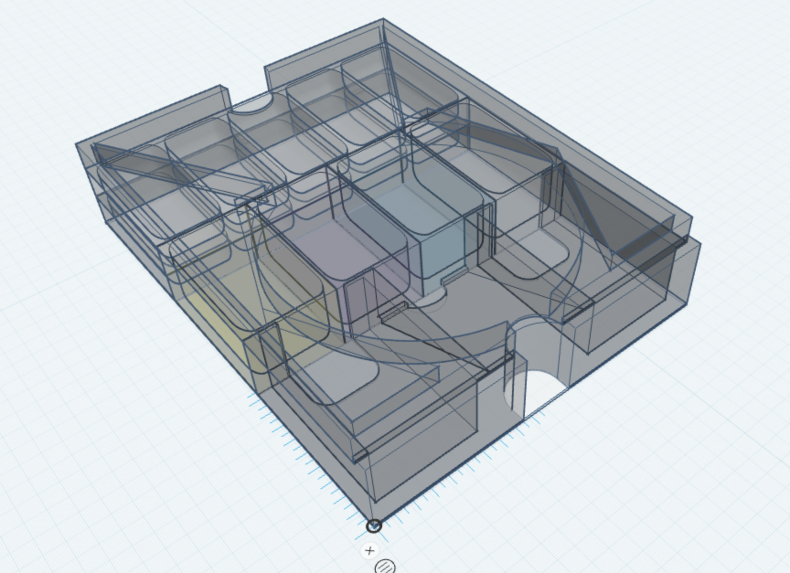Click the hatched circle icon at the bottom
Image resolution: width=790 pixels, height=573 pixels.
[x=385, y=567]
